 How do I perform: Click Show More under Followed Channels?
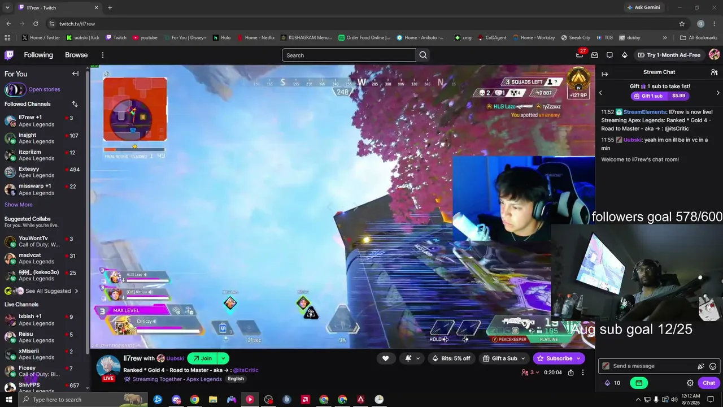(x=19, y=205)
